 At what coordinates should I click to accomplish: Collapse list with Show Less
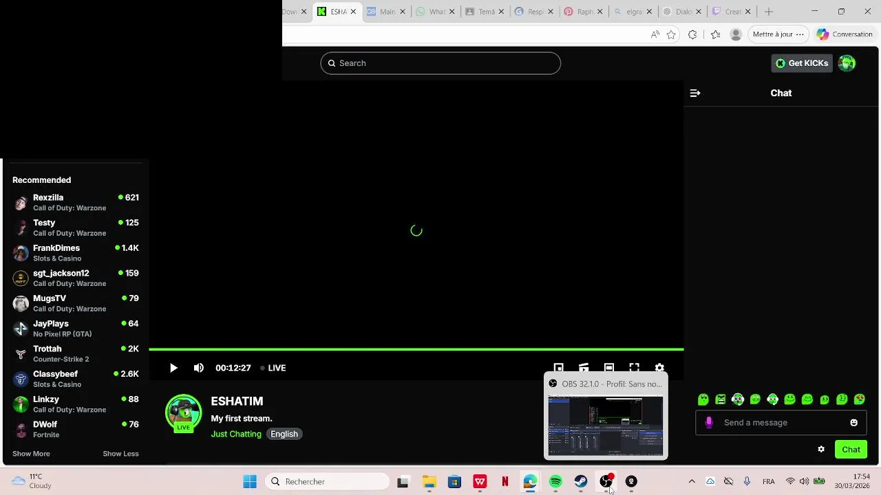(x=120, y=454)
